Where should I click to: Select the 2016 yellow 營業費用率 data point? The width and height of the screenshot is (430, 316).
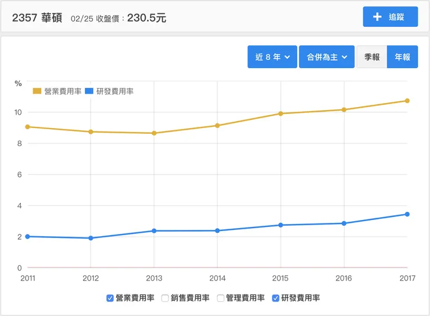coord(344,110)
